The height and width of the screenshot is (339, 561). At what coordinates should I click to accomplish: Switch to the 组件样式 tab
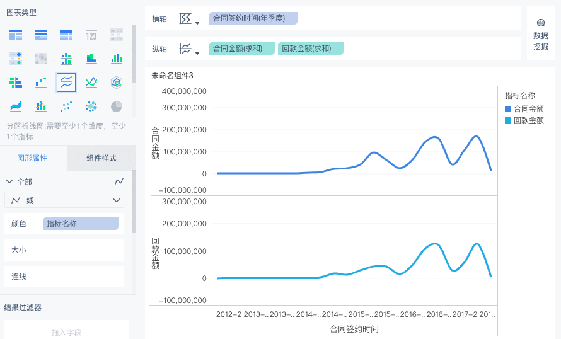tap(101, 158)
